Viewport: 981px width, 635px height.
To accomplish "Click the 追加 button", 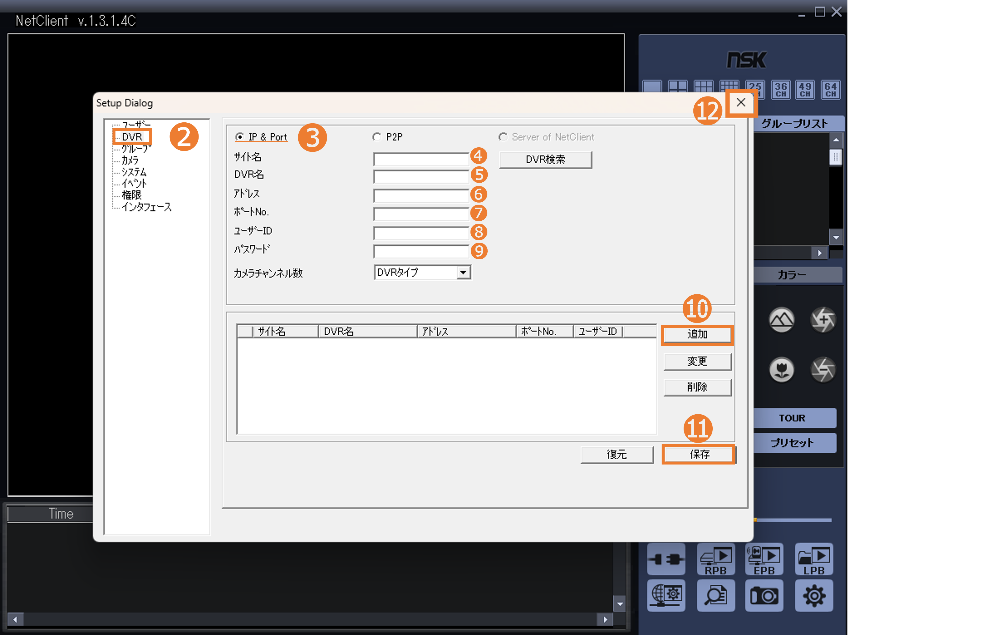I will [x=697, y=334].
